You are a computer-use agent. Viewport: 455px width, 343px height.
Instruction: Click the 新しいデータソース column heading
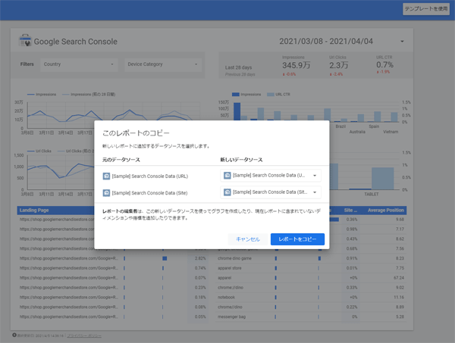click(x=241, y=160)
